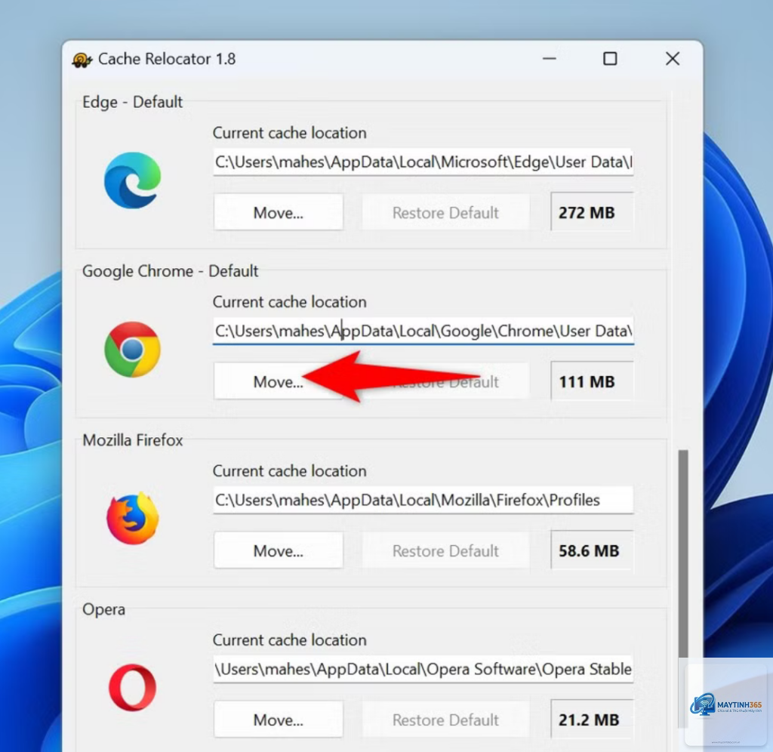Click the vertical scrollbar thumb
The height and width of the screenshot is (752, 773).
pyautogui.click(x=682, y=553)
